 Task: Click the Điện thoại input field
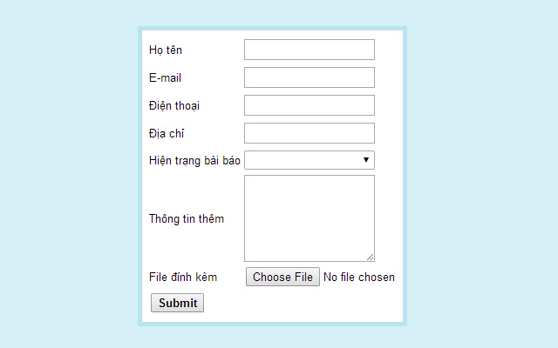click(309, 105)
